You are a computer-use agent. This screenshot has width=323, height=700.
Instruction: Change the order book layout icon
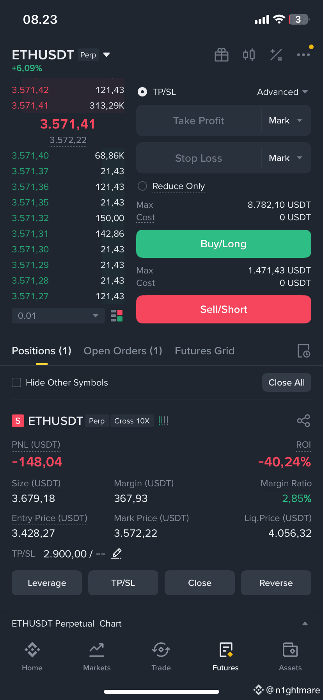[117, 316]
